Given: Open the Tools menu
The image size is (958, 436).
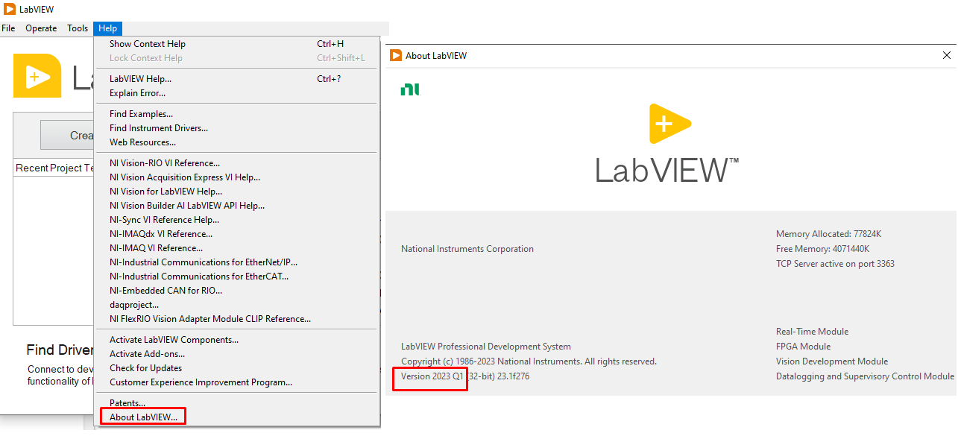Looking at the screenshot, I should [x=78, y=28].
